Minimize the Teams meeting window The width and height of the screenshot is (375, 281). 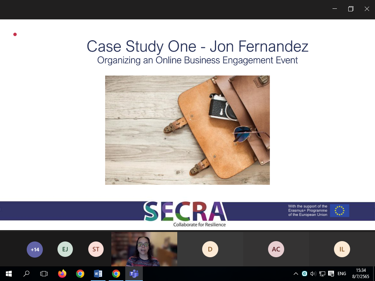tap(335, 9)
